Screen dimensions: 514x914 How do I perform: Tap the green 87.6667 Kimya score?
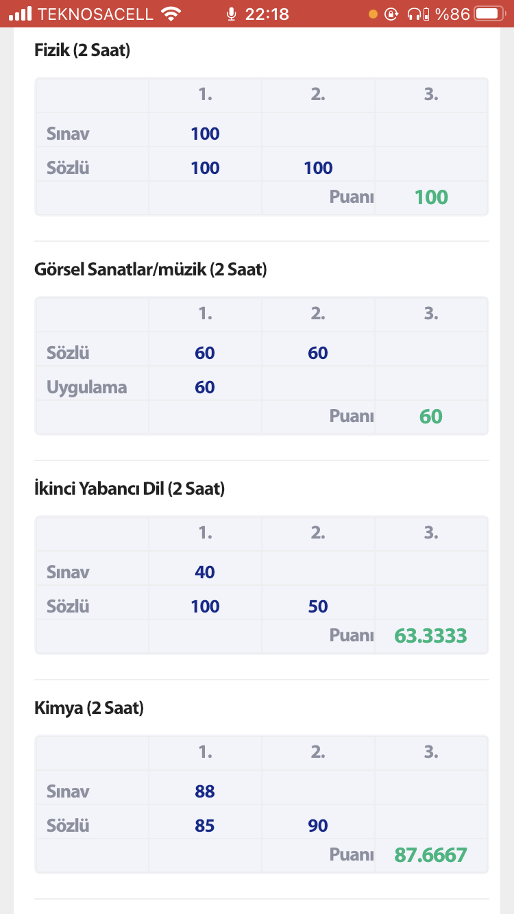coord(431,855)
